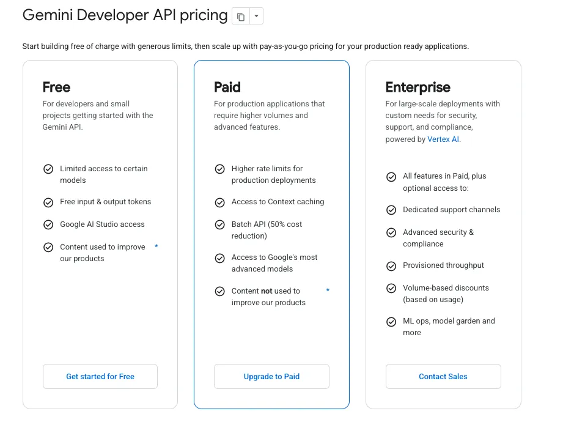Image resolution: width=563 pixels, height=422 pixels.
Task: Open the Vertex AI link
Action: point(443,139)
